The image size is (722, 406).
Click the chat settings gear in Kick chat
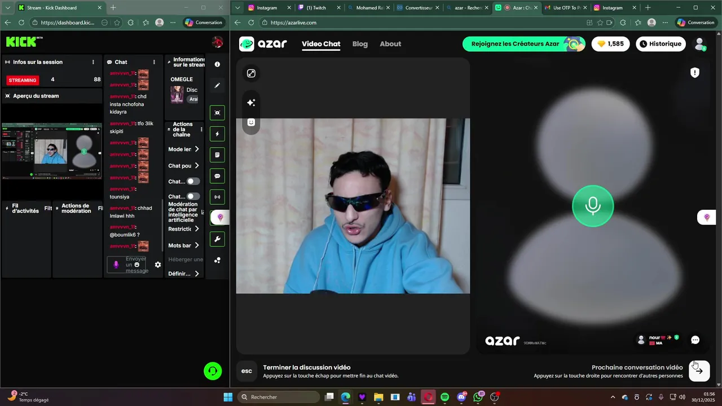pos(158,264)
